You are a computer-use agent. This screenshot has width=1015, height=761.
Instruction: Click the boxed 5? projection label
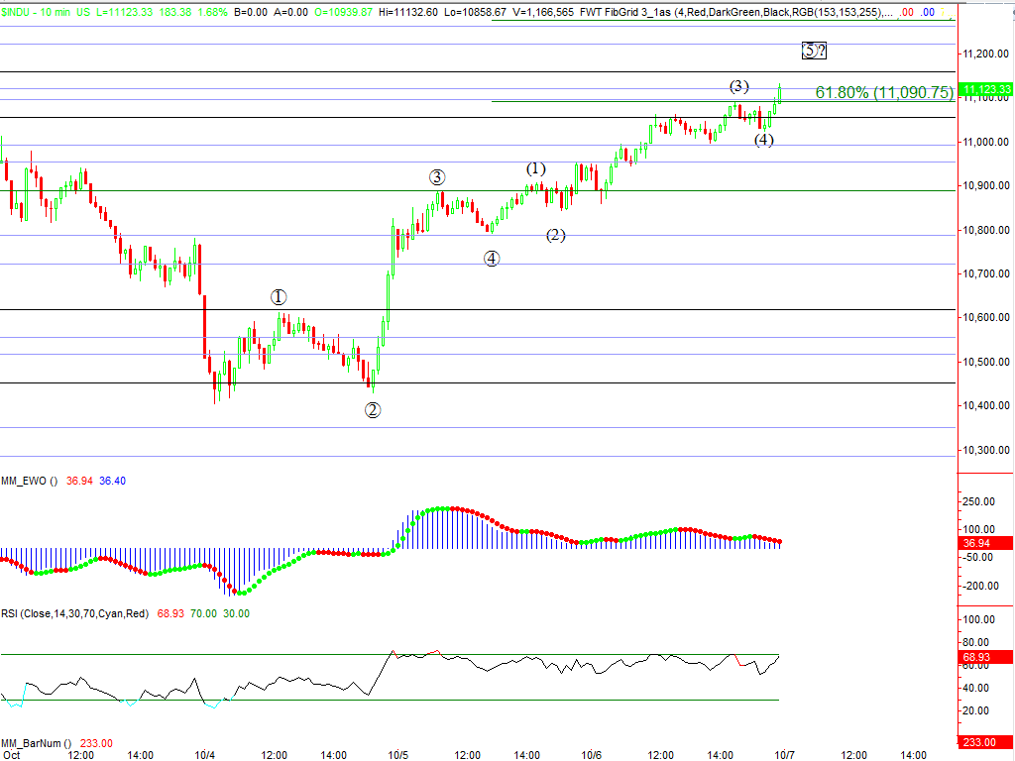[x=814, y=51]
